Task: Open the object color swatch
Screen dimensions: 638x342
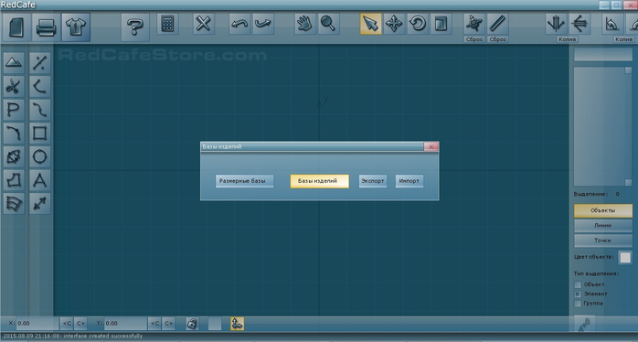Action: [625, 257]
